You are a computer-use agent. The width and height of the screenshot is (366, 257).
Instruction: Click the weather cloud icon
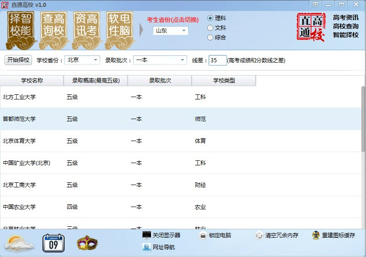[19, 244]
